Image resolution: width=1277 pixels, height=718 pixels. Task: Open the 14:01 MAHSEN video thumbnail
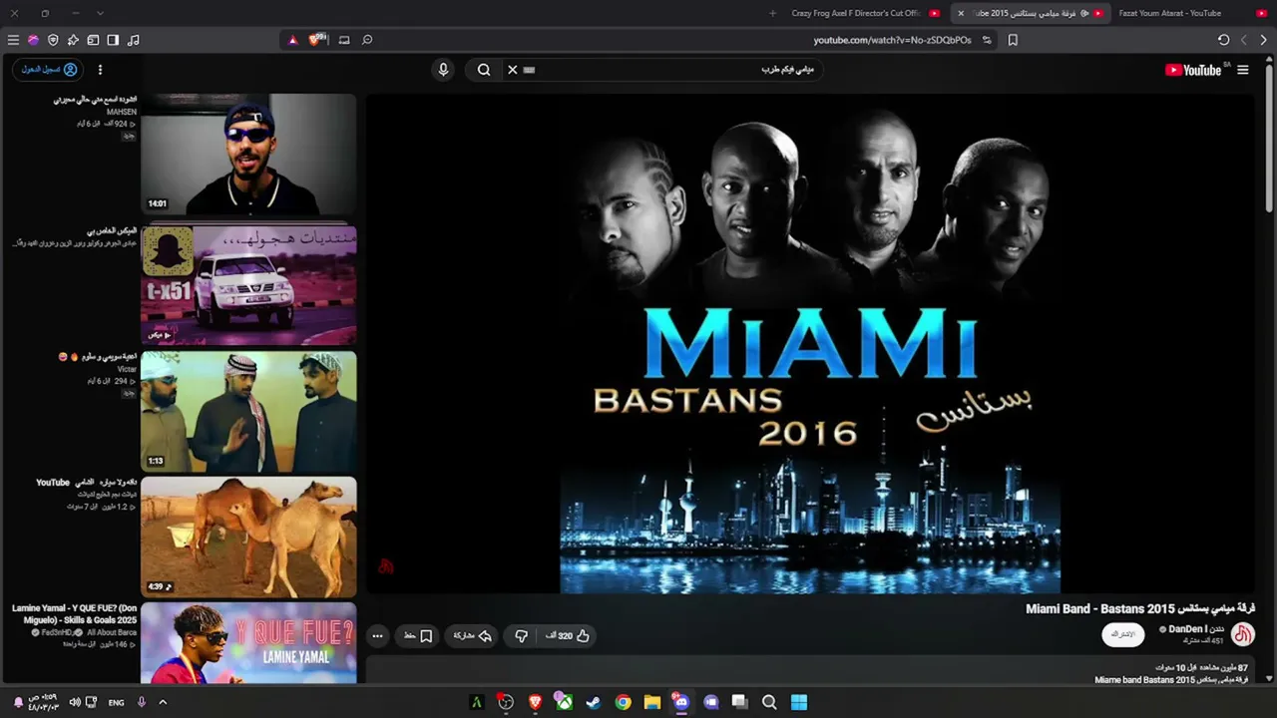248,155
